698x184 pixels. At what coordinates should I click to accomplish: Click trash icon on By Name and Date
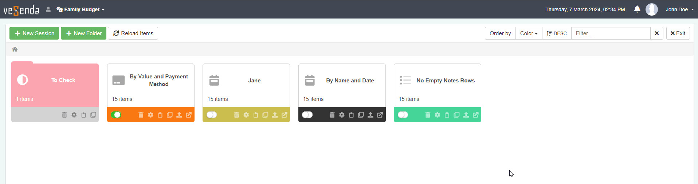click(332, 115)
